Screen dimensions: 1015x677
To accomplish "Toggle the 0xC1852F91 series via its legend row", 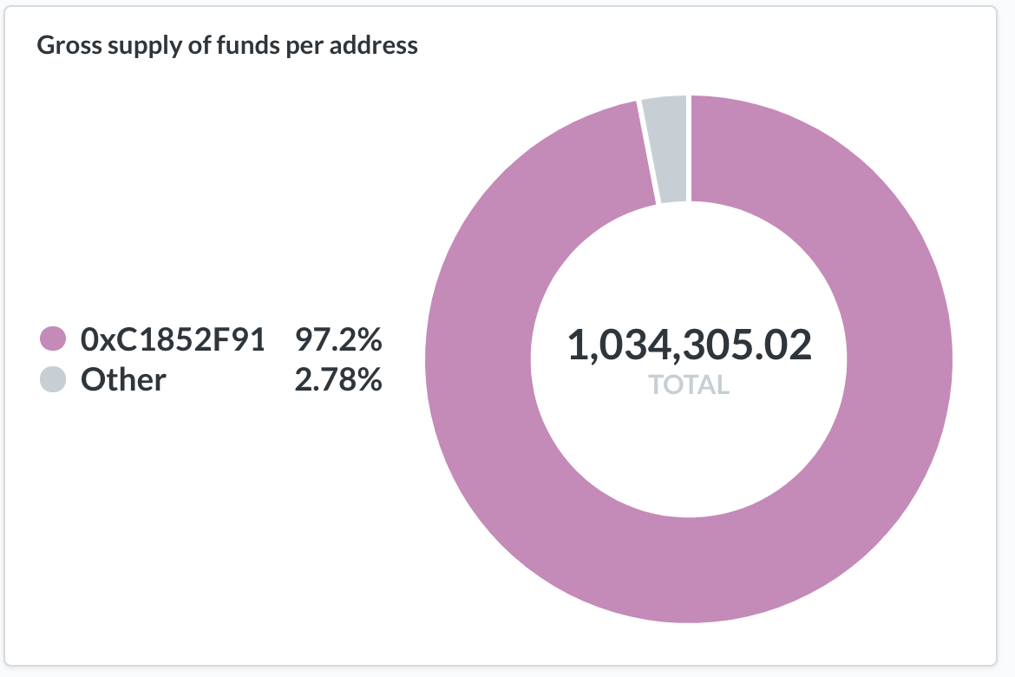I will click(211, 339).
